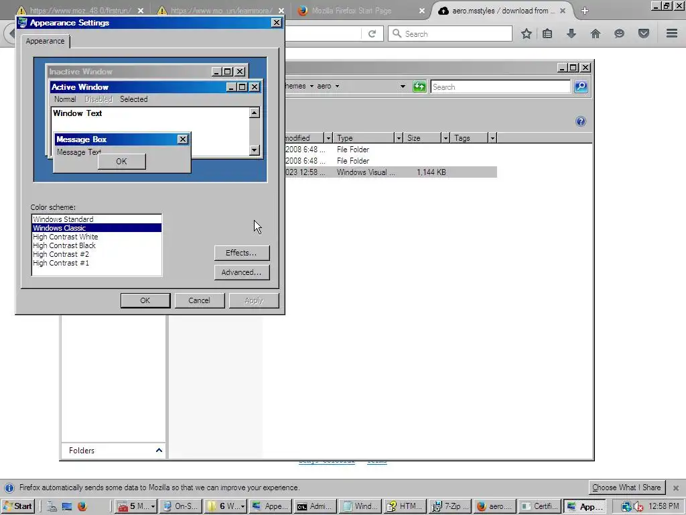Image resolution: width=686 pixels, height=515 pixels.
Task: Click the Pocket icon in Firefox toolbar
Action: tap(644, 34)
